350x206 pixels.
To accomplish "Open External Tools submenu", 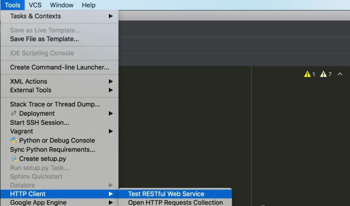I will [59, 90].
